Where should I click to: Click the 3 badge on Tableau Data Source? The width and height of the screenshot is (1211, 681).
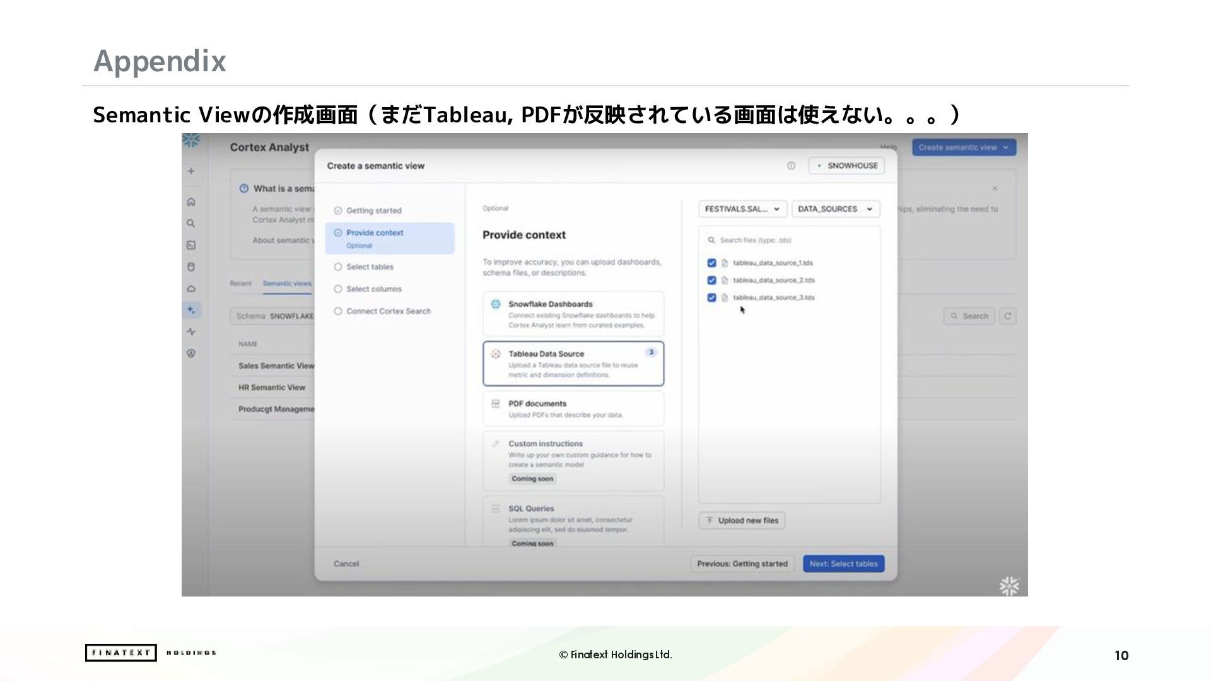pos(651,352)
